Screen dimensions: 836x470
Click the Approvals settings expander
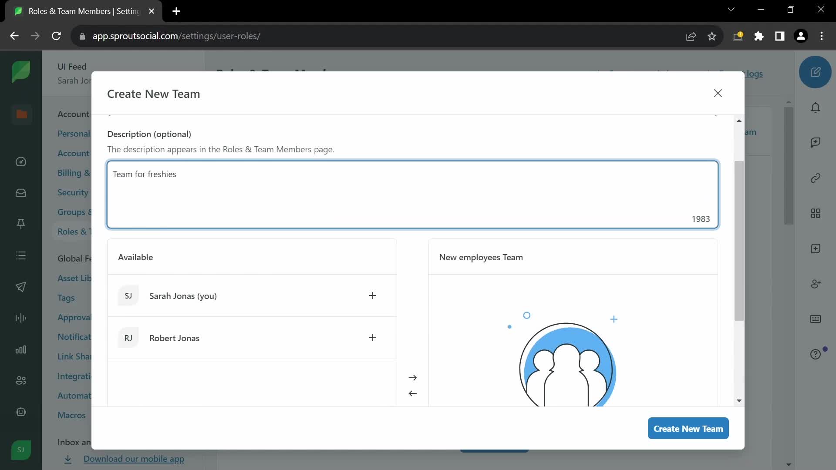(x=74, y=317)
